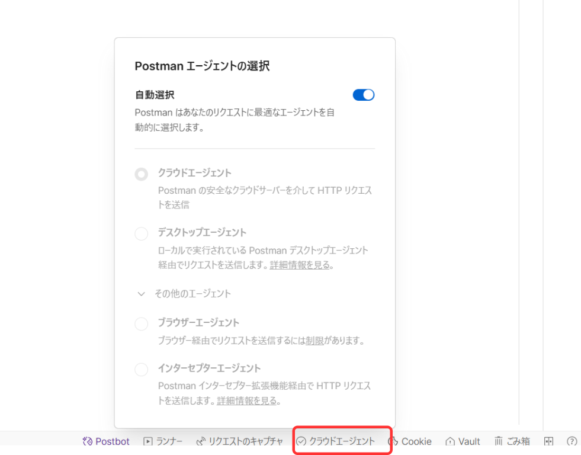This screenshot has width=581, height=455.
Task: Open 詳細情報を見る link under デスクトップエージェント
Action: point(300,265)
